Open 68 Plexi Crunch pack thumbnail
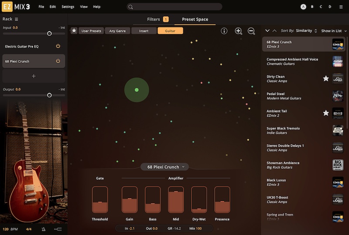Image resolution: width=349 pixels, height=235 pixels. tap(338, 44)
